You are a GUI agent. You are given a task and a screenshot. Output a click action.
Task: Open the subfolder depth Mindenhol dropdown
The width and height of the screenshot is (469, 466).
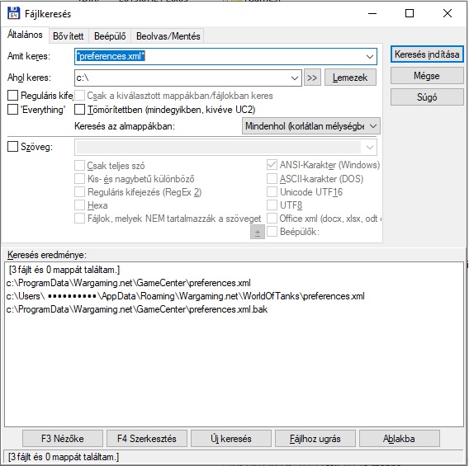[x=311, y=126]
